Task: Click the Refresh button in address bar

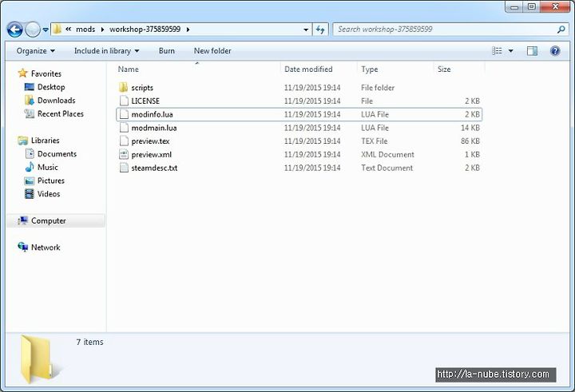Action: [320, 30]
